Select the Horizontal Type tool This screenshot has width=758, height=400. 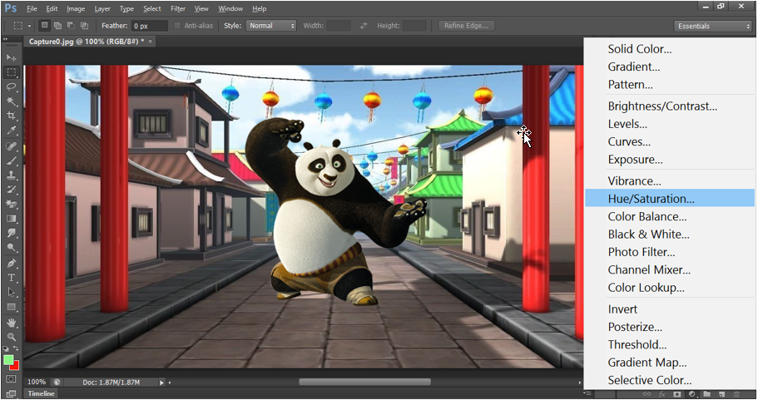[12, 278]
